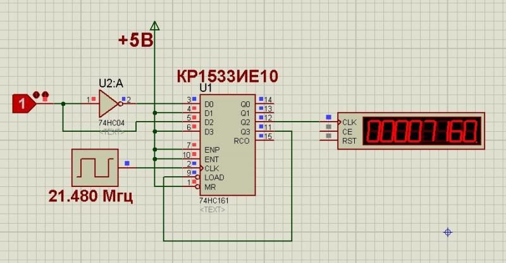The width and height of the screenshot is (506, 263).
Task: Select the КР1533ИЕ10 red title label
Action: click(227, 77)
